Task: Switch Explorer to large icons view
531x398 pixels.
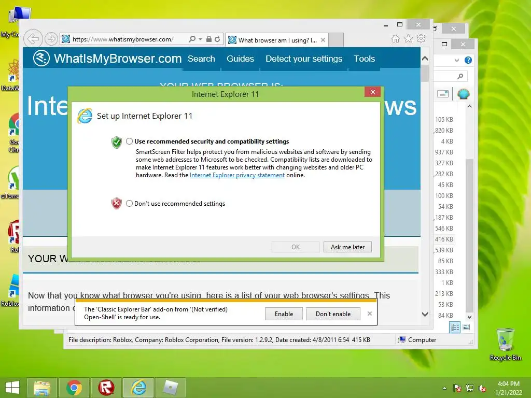Action: tap(466, 327)
